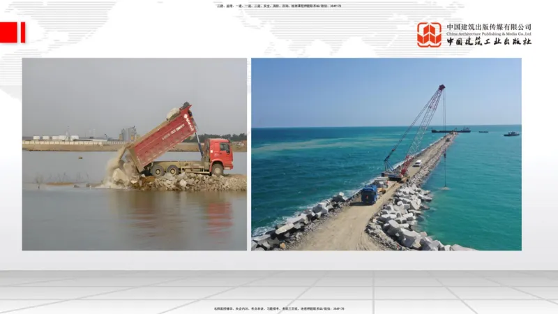Click the large red block at top left

click(x=8, y=32)
